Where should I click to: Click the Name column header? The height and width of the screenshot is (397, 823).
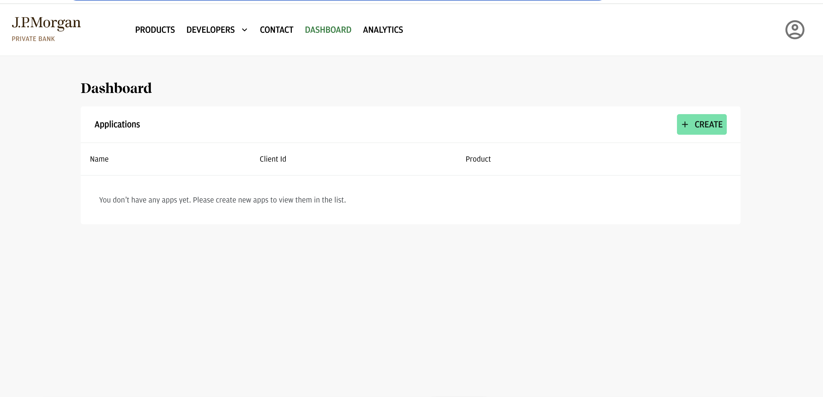(99, 159)
